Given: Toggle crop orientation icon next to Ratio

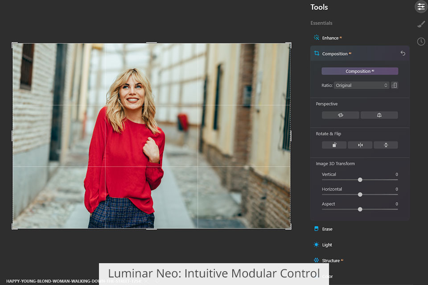Looking at the screenshot, I should point(395,85).
